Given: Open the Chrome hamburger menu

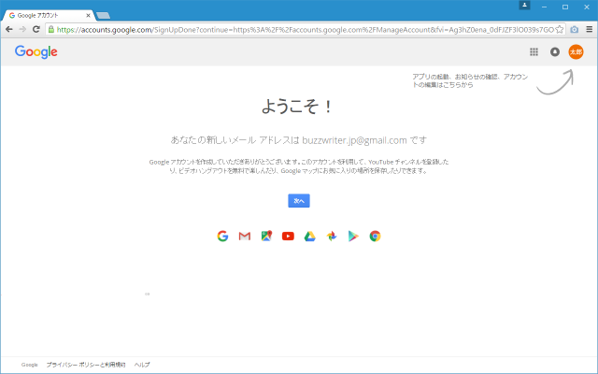Looking at the screenshot, I should (x=589, y=29).
